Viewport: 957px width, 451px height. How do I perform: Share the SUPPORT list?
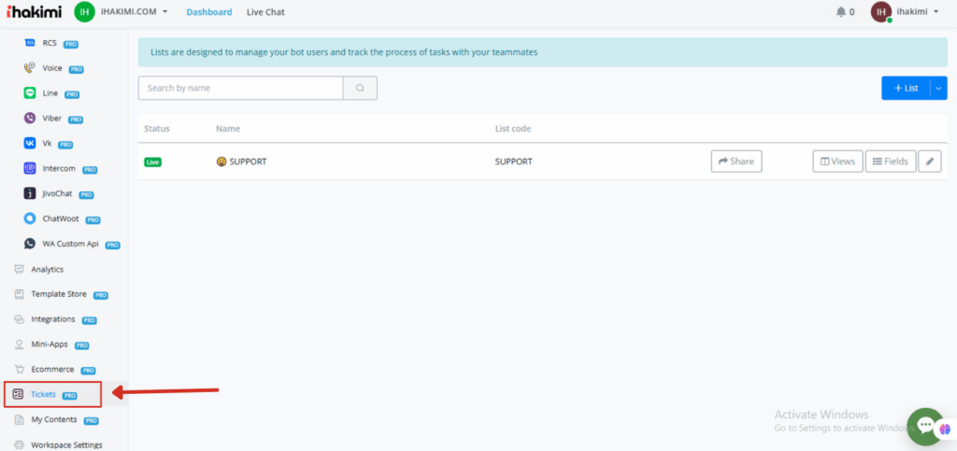tap(736, 162)
